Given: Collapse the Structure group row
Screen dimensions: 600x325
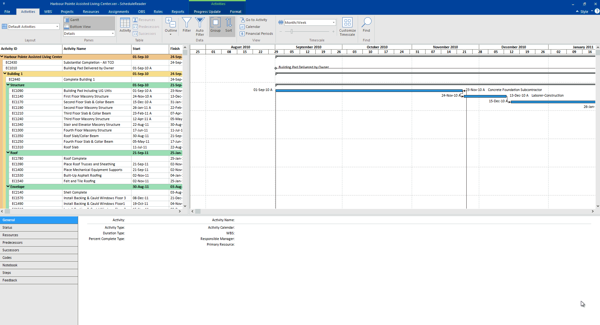Looking at the screenshot, I should pos(8,85).
